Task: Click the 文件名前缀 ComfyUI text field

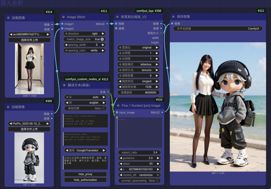Action: [x=218, y=29]
